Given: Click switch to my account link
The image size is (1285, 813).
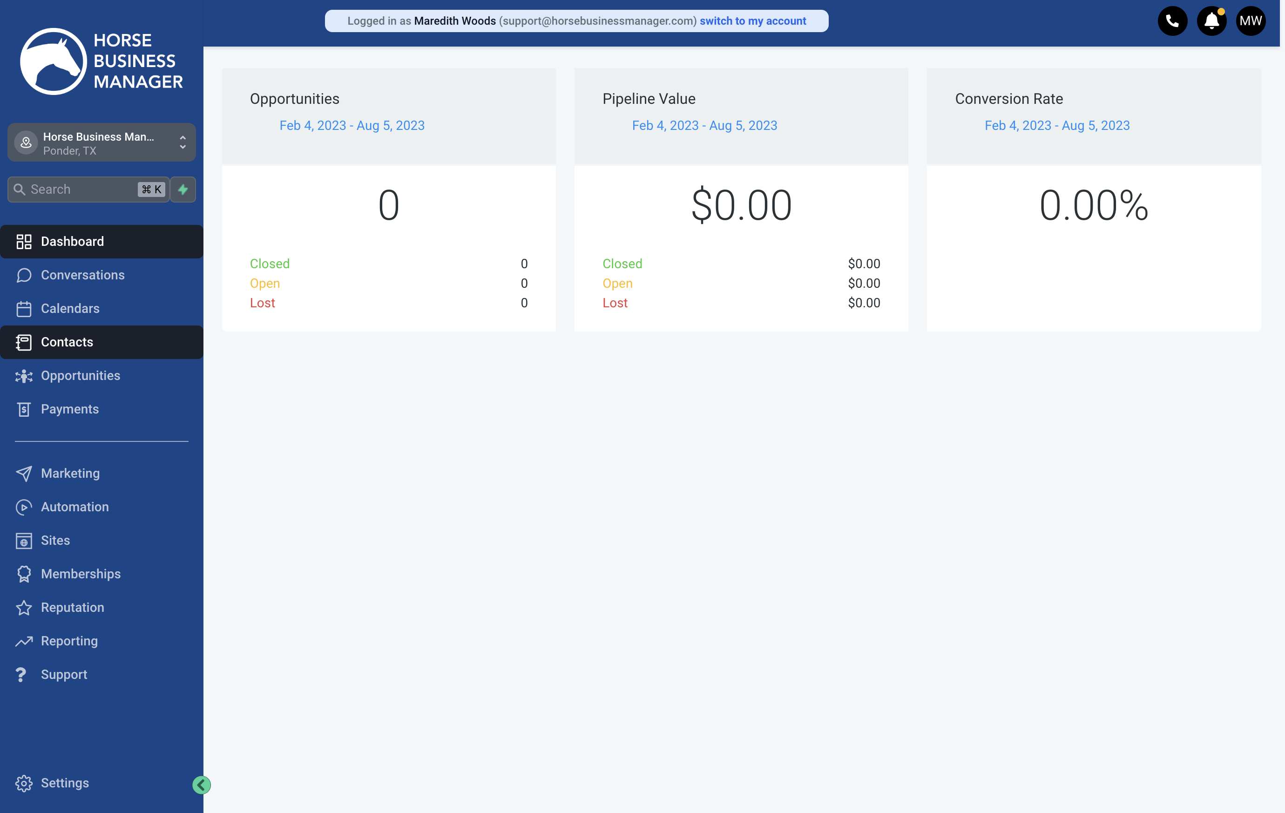Looking at the screenshot, I should 752,21.
